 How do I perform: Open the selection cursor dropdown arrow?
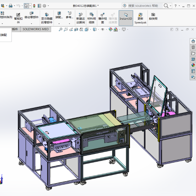coord(30,6)
